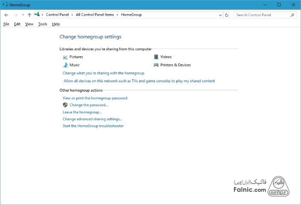Click the Music library icon
301x205 pixels.
pos(65,65)
